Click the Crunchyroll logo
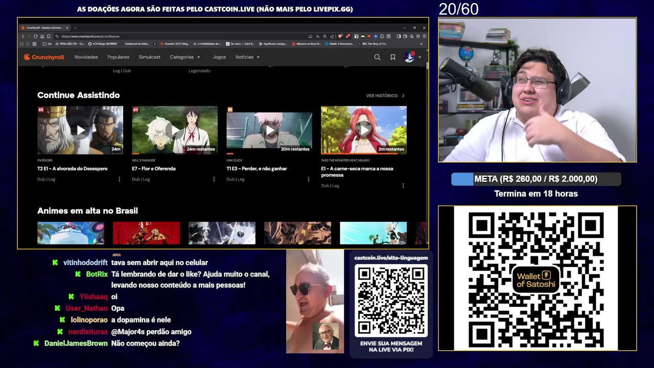This screenshot has width=654, height=368. (x=44, y=57)
